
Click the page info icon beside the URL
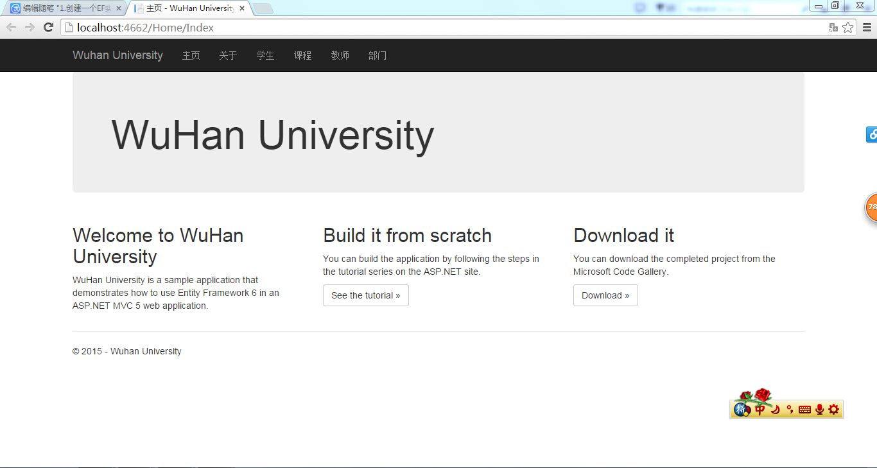tap(69, 28)
